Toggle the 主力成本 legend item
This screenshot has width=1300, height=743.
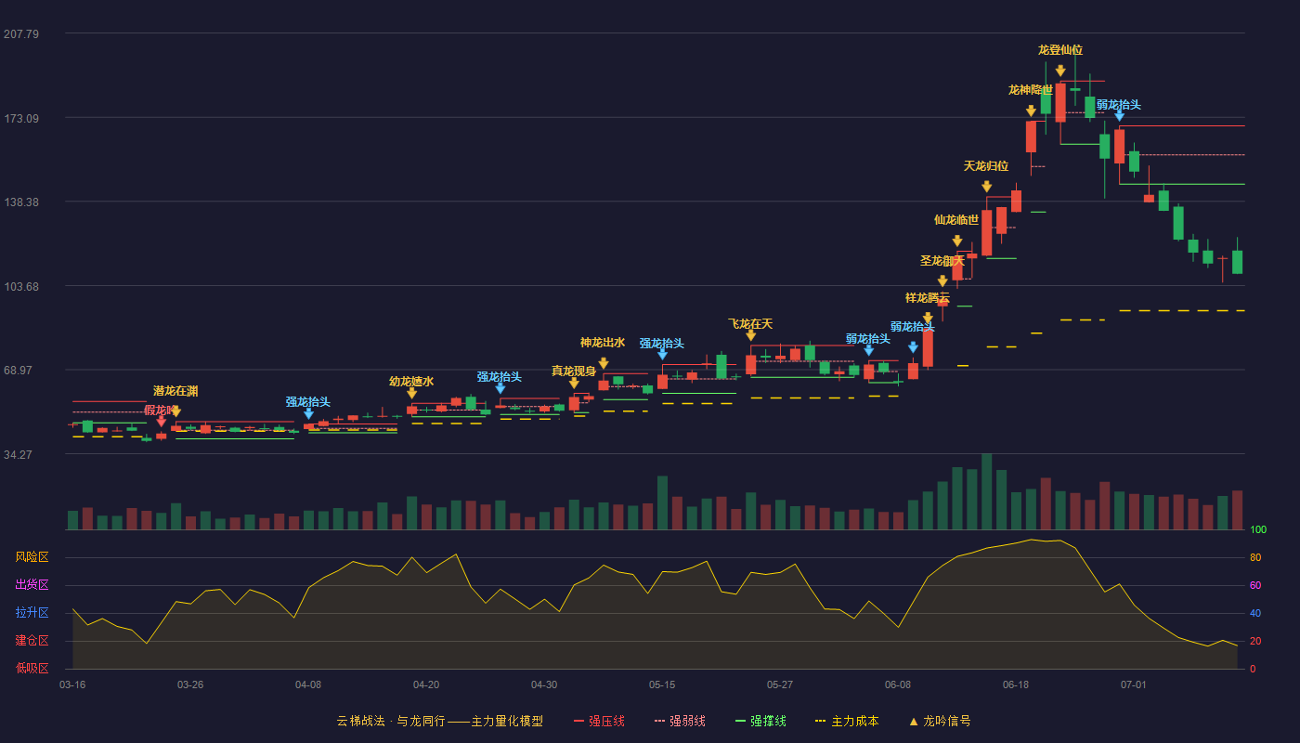pyautogui.click(x=847, y=721)
